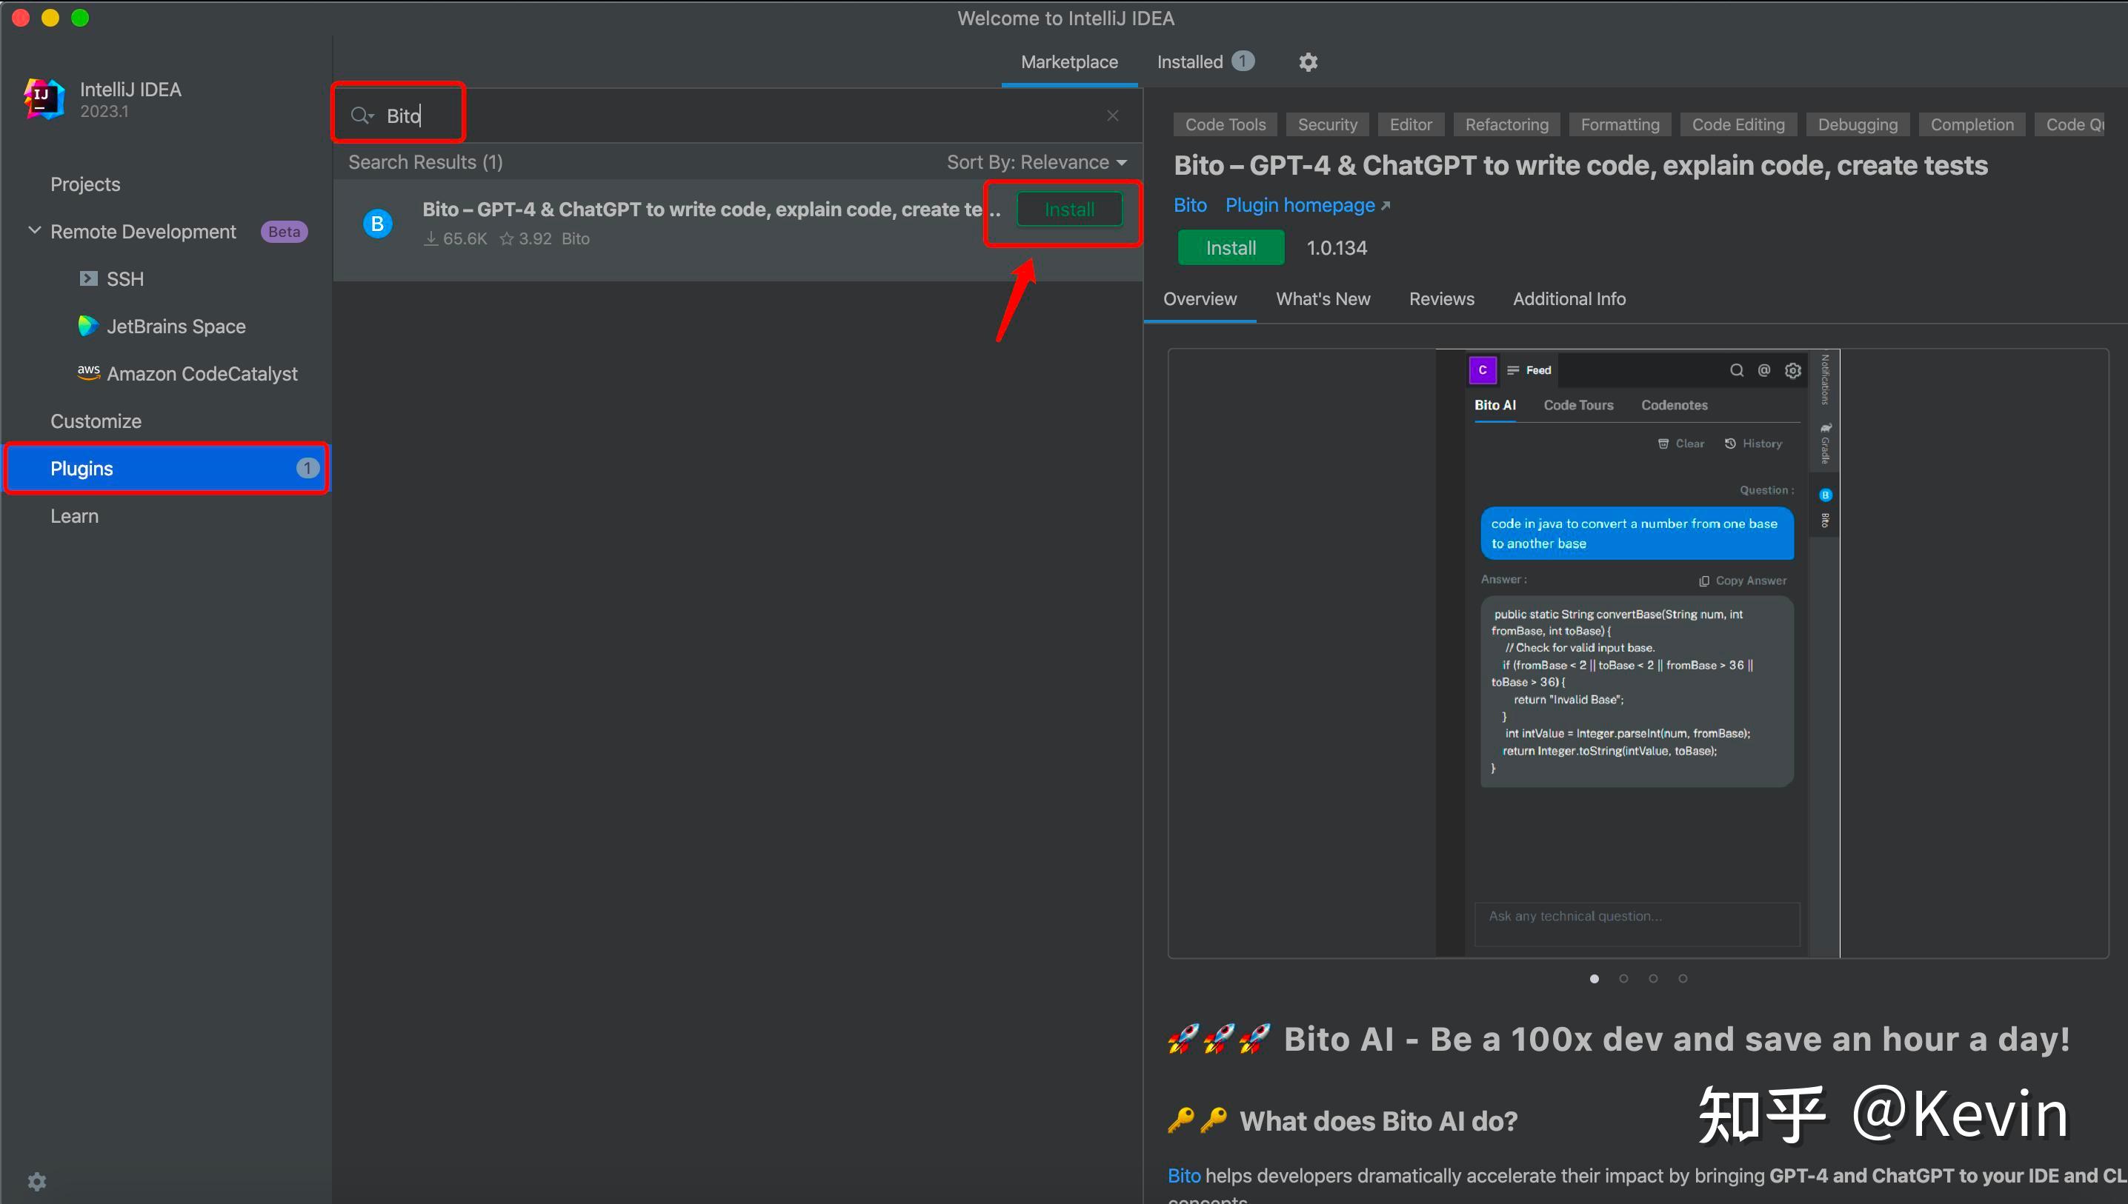Collapse the Remote Development tree section

[x=34, y=231]
